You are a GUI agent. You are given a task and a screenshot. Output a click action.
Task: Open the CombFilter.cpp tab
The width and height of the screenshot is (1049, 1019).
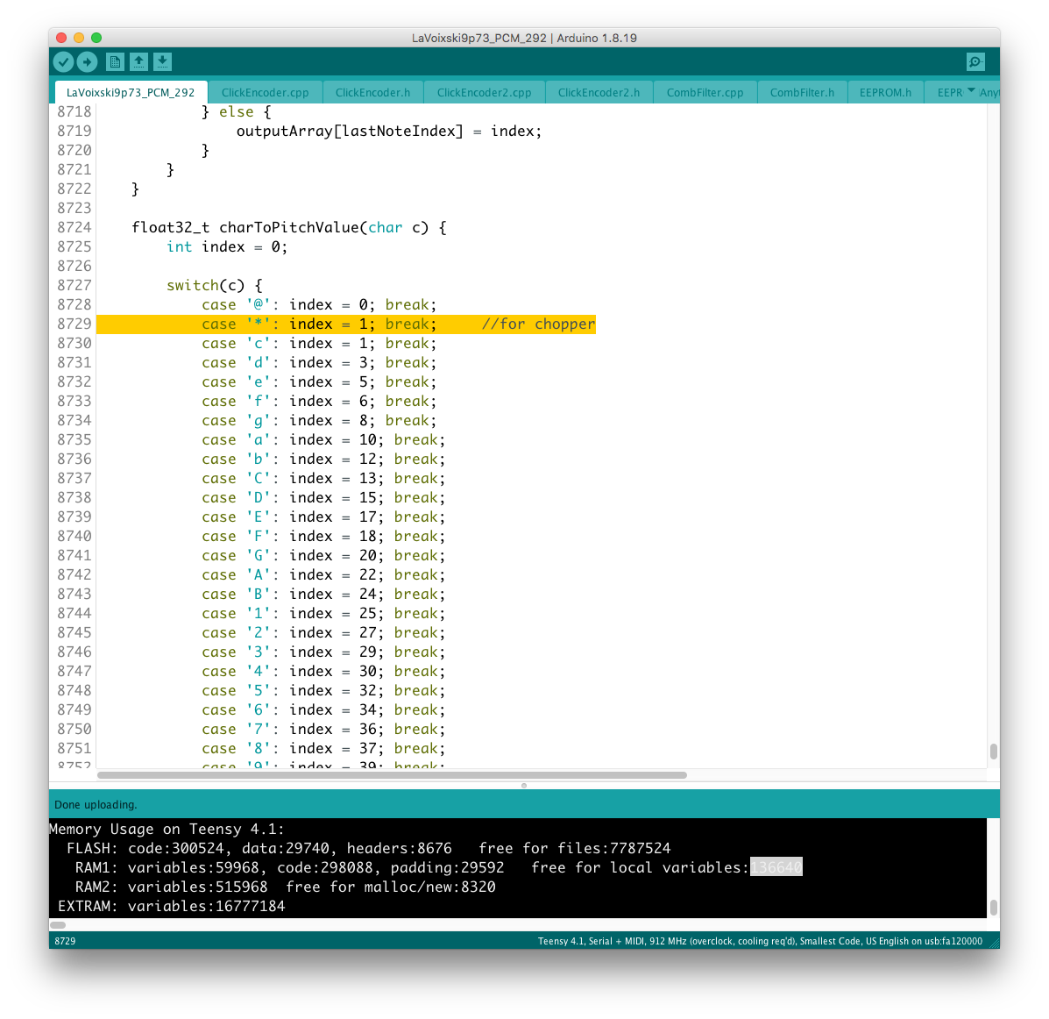click(705, 92)
